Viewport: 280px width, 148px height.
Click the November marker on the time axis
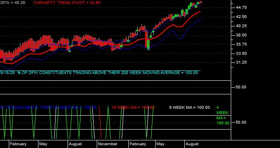click(x=108, y=144)
